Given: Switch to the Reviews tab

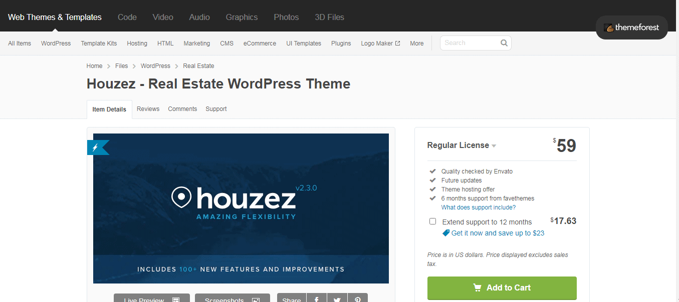Looking at the screenshot, I should pos(148,109).
